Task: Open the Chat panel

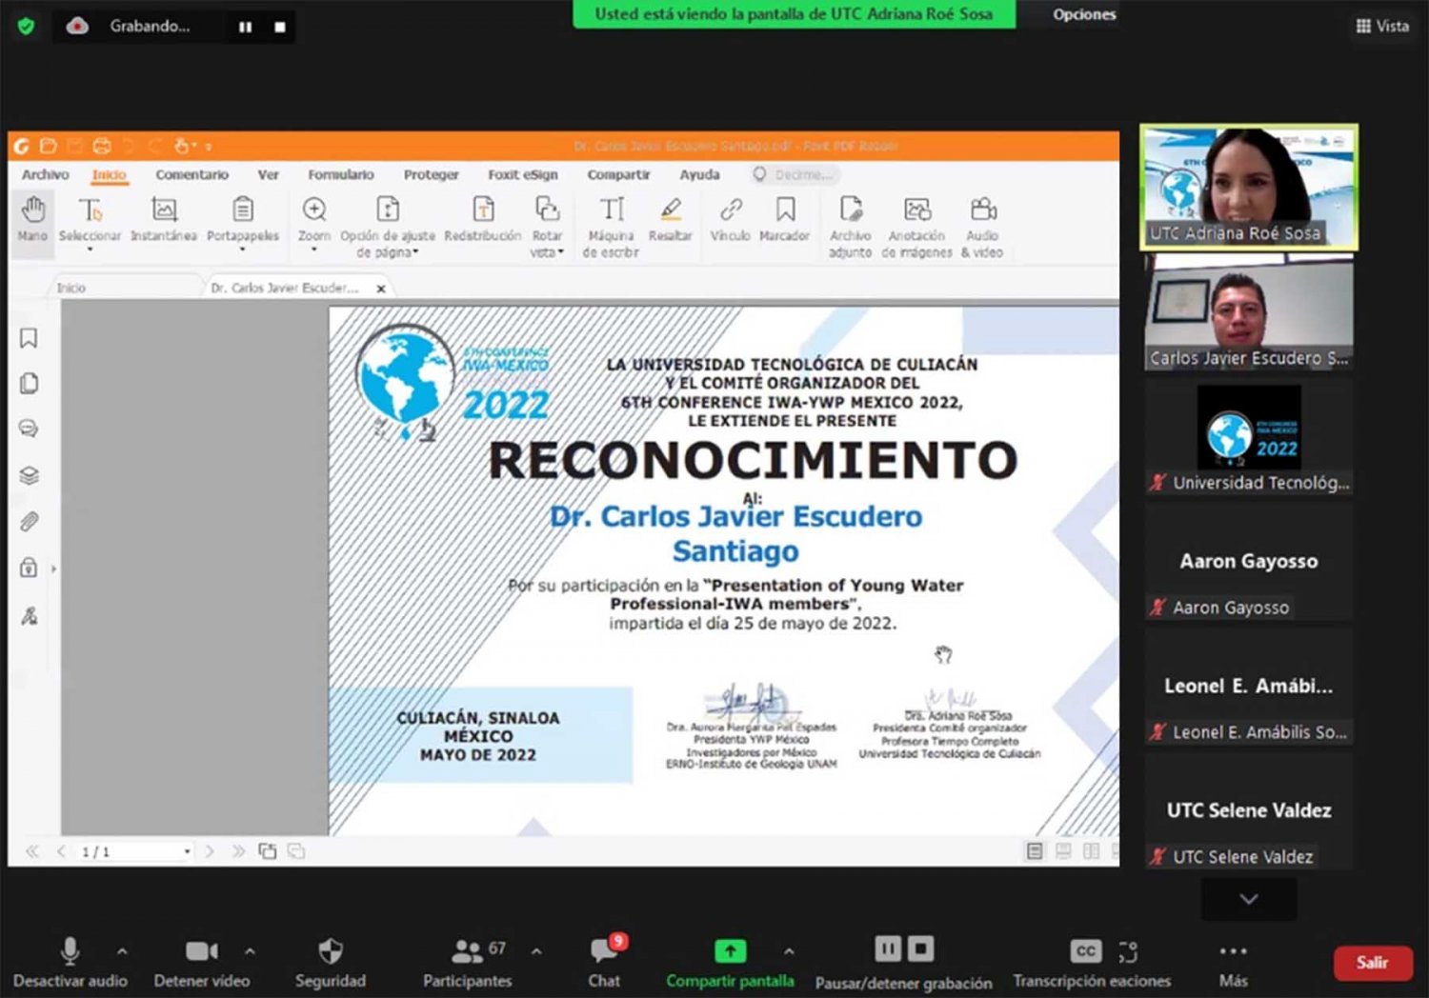Action: pyautogui.click(x=605, y=962)
